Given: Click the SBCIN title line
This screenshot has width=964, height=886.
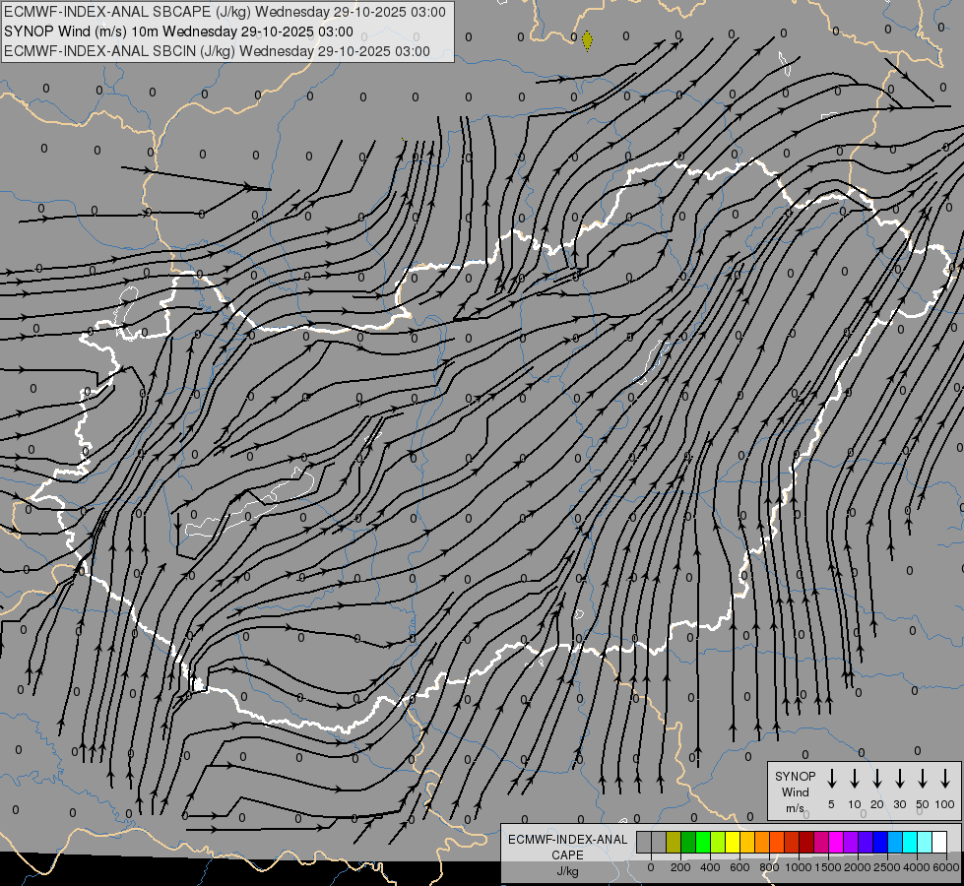Looking at the screenshot, I should click(217, 51).
